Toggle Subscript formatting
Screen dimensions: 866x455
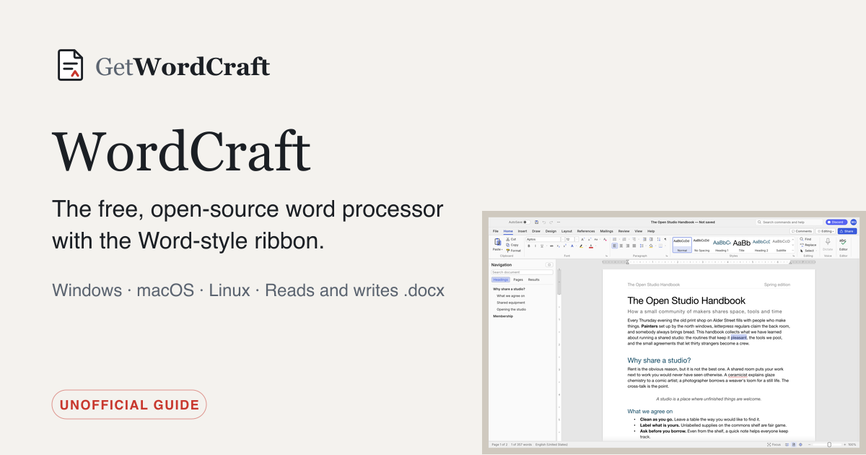click(x=559, y=246)
